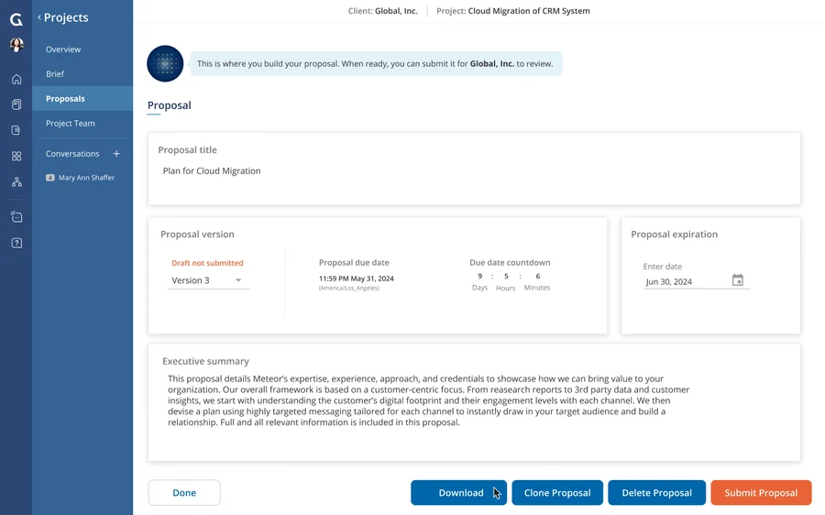
Task: Click the unread badge beside Mary Ann Shaffer
Action: coord(50,178)
